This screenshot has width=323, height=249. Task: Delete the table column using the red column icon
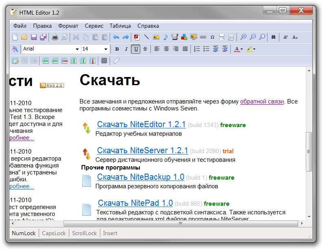pyautogui.click(x=93, y=61)
